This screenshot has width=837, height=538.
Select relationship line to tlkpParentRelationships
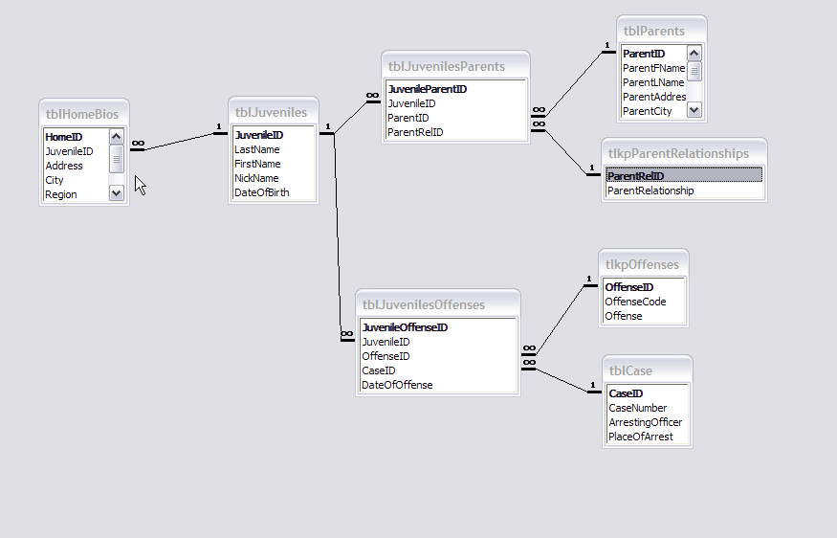pos(566,152)
